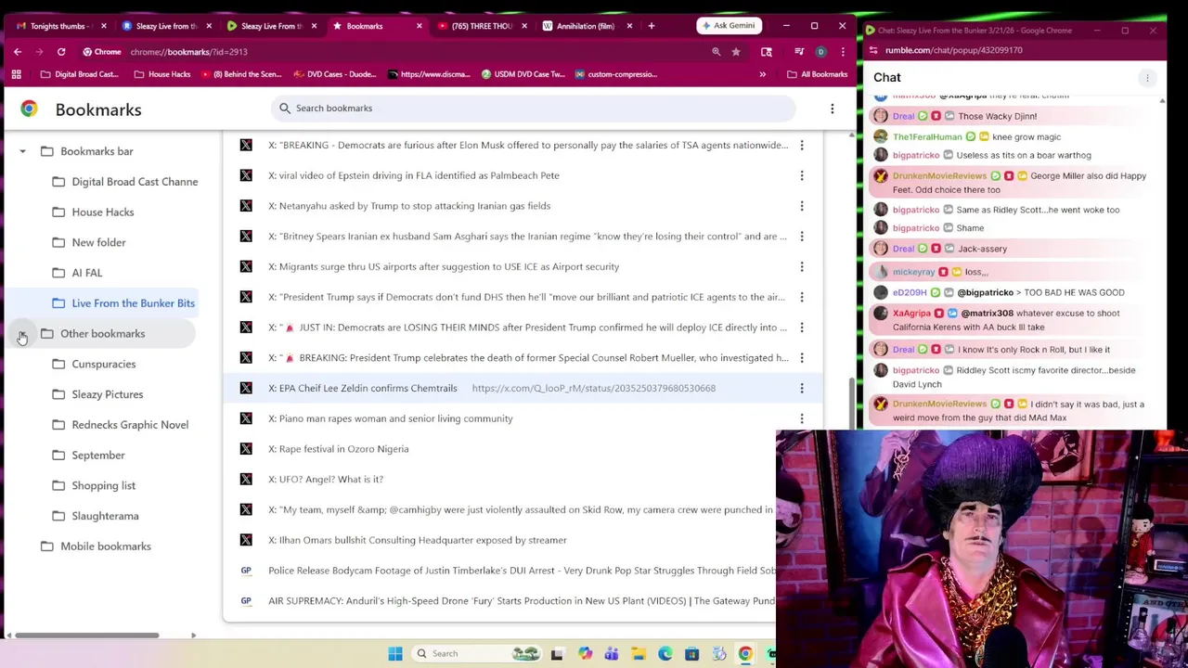Open the USDM DVD Case bookmark in the bar
Image resolution: width=1188 pixels, height=668 pixels.
click(523, 74)
